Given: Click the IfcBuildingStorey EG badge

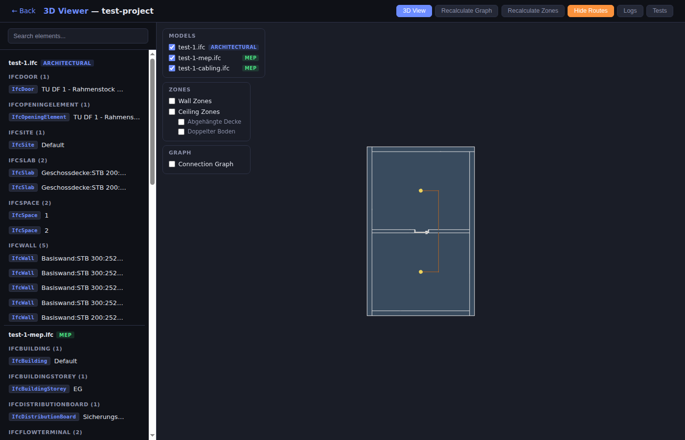Looking at the screenshot, I should 39,389.
